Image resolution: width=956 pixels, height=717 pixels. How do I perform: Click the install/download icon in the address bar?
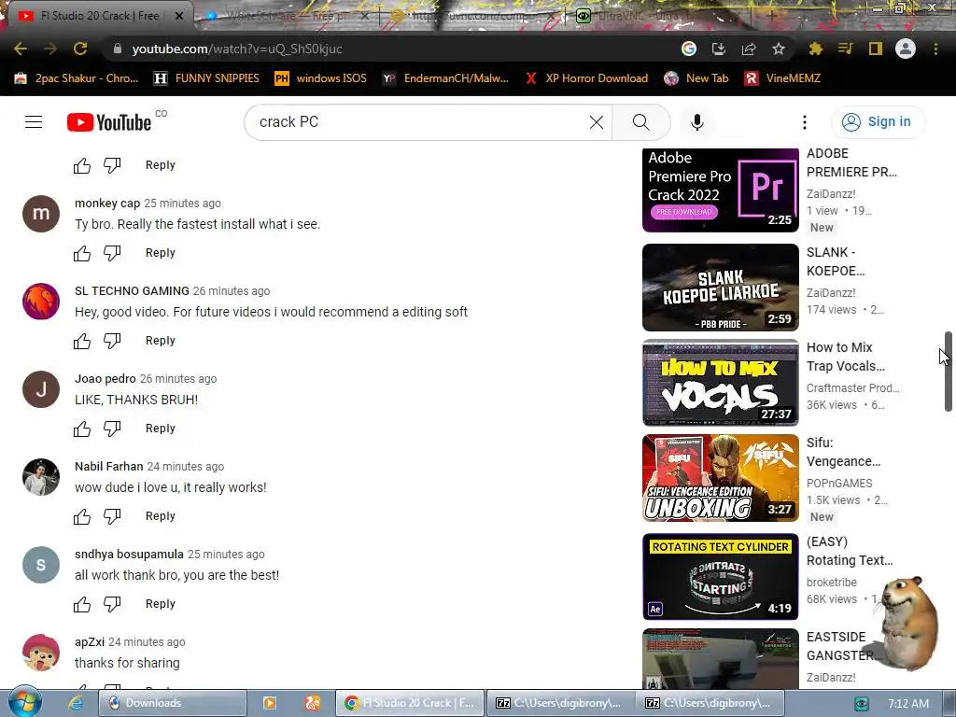pos(719,49)
